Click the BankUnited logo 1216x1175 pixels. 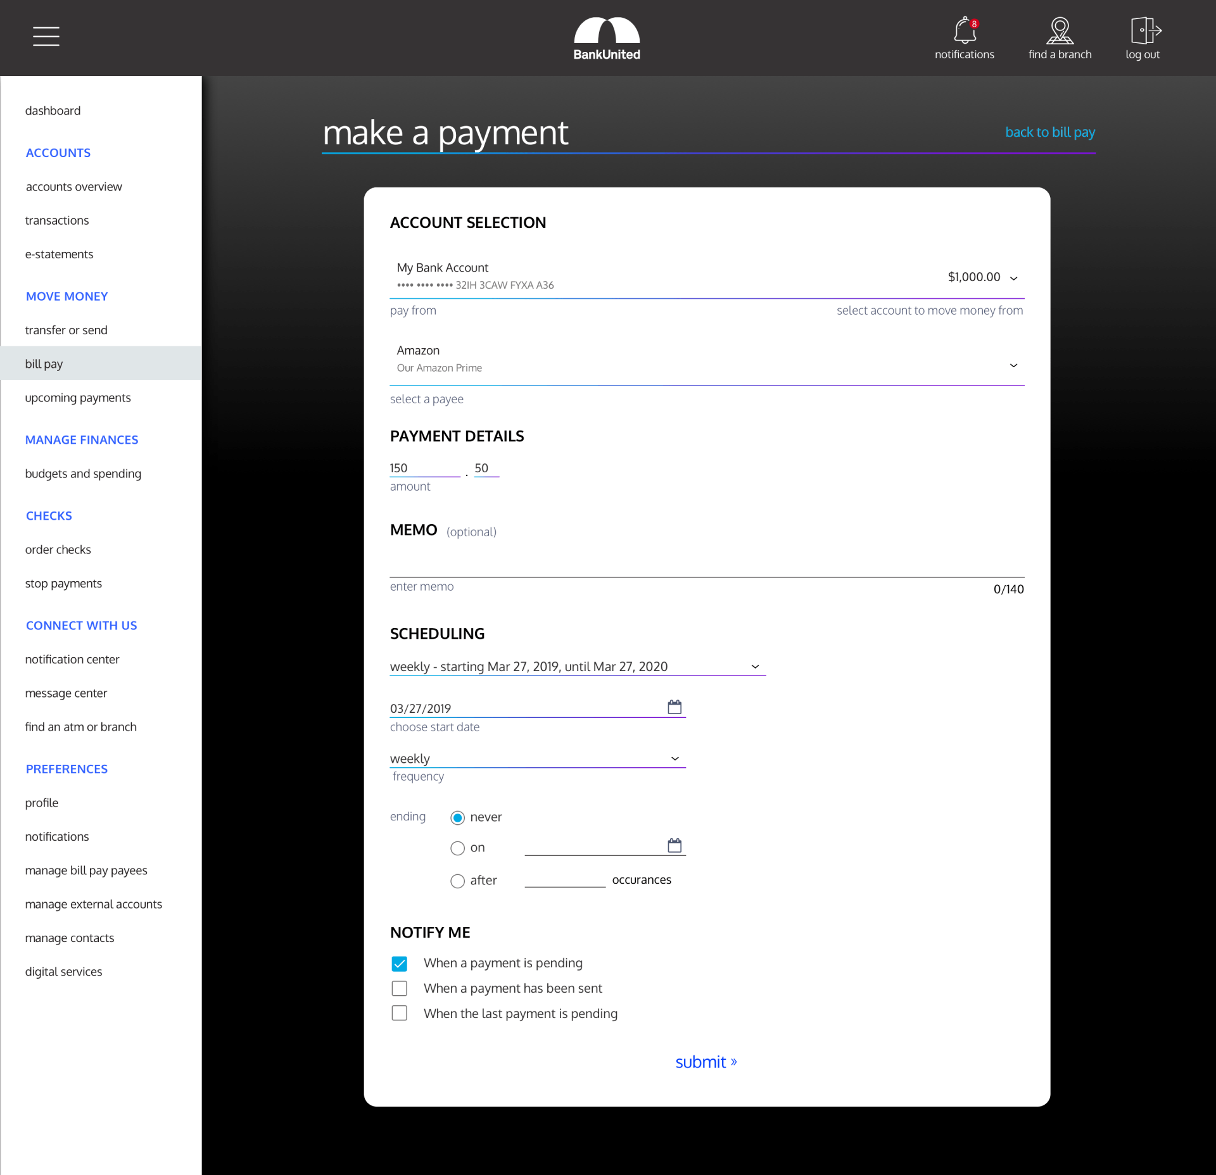tap(606, 38)
